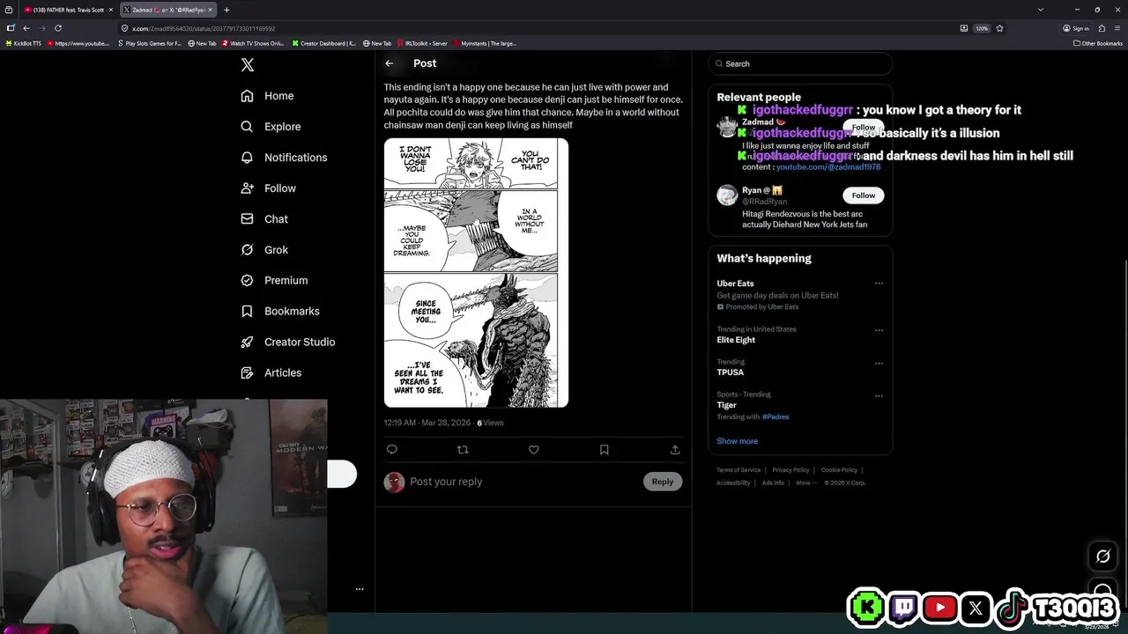Viewport: 1128px width, 634px height.
Task: Open account menu three dots
Action: pos(360,589)
